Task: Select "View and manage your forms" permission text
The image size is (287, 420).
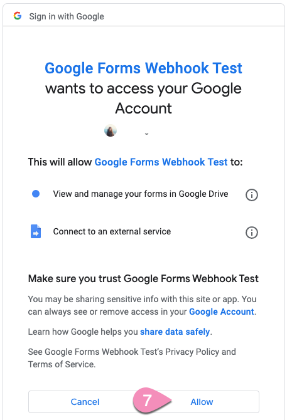Action: [141, 194]
